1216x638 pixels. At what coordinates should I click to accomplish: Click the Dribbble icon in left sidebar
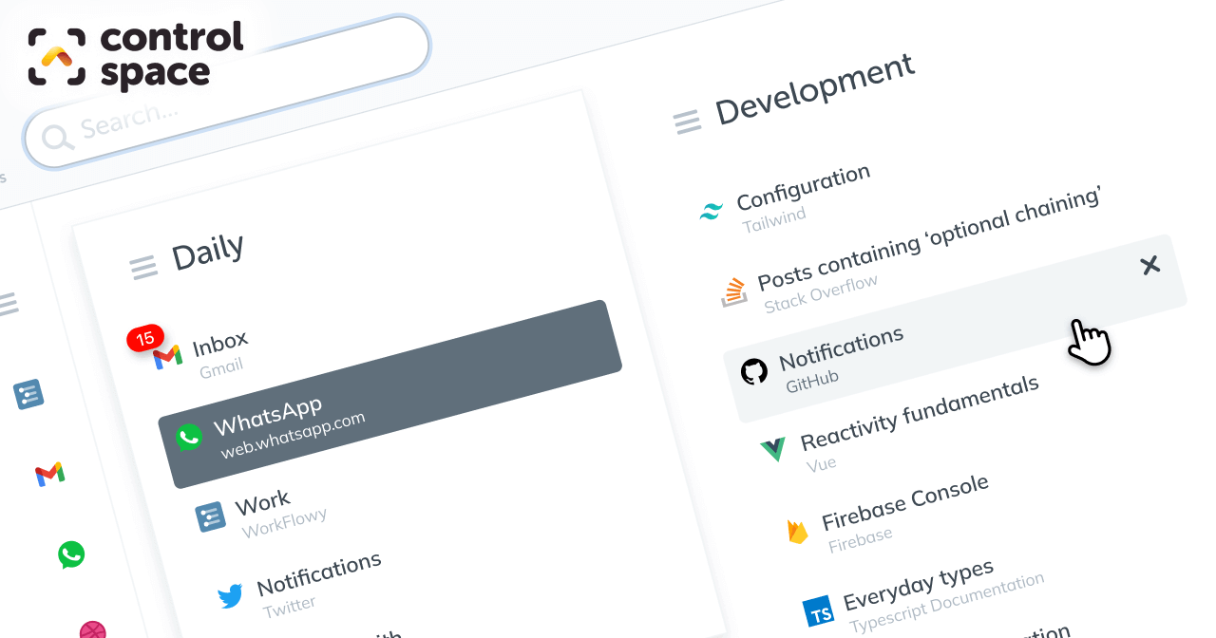(93, 630)
